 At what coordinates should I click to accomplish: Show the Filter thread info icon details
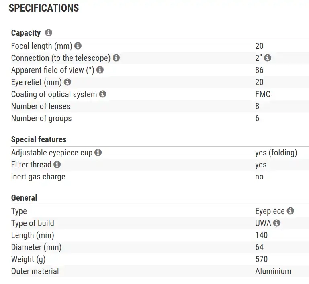57,165
